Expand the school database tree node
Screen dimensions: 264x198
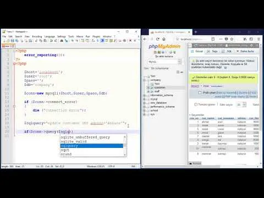click(x=144, y=111)
